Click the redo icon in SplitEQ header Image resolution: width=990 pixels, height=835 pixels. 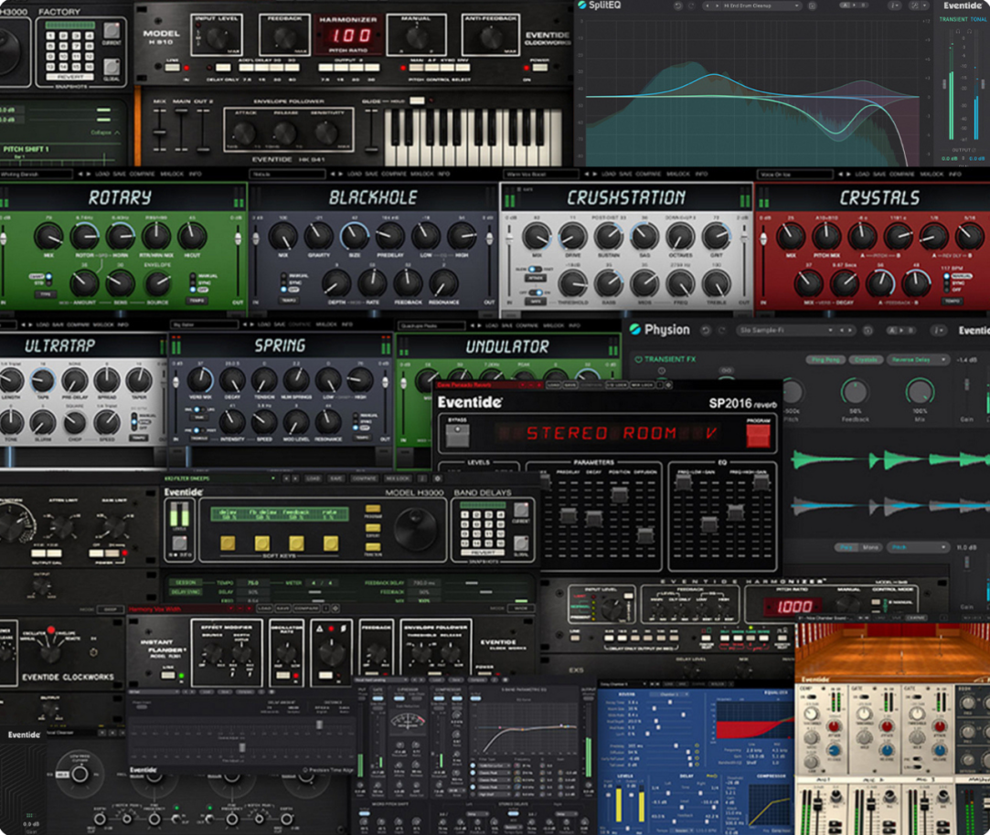tap(691, 5)
